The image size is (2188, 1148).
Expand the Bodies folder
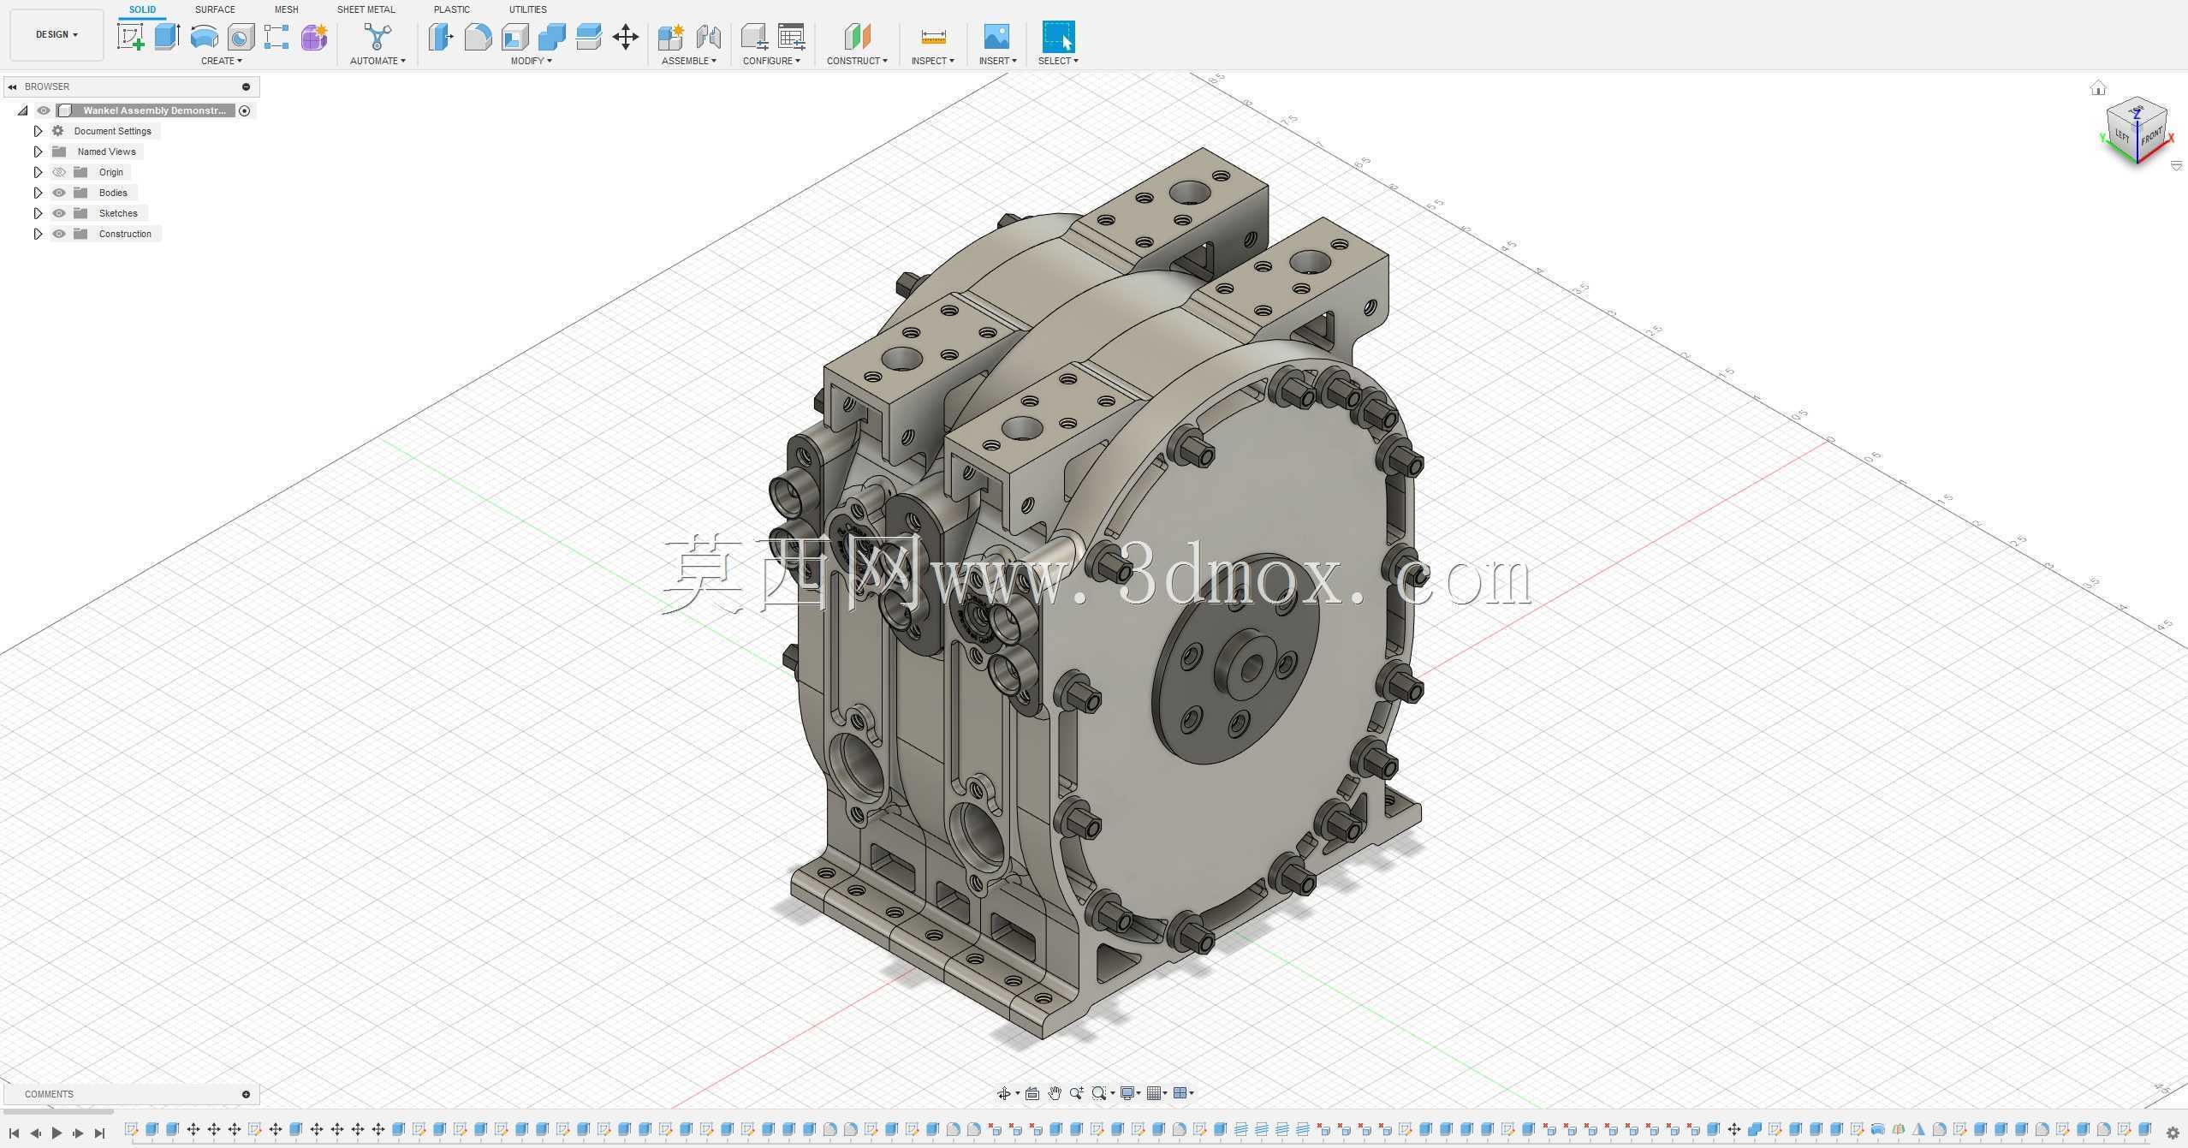point(38,193)
